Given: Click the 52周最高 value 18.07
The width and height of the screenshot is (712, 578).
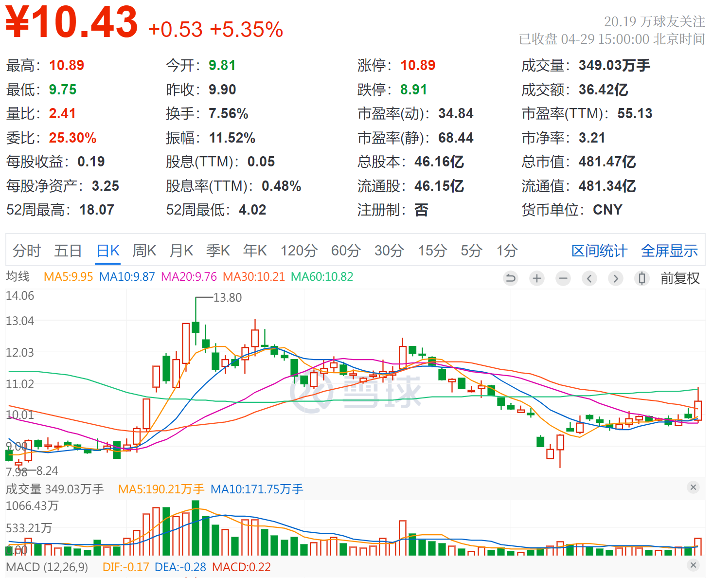Looking at the screenshot, I should click(x=97, y=210).
